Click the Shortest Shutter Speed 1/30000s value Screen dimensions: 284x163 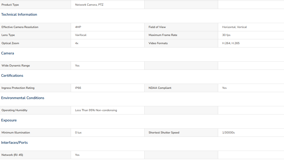click(x=228, y=133)
